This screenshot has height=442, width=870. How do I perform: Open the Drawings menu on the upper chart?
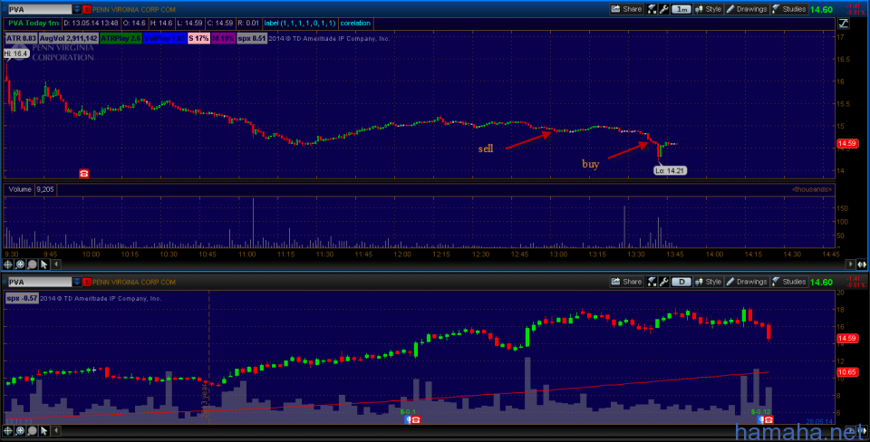tap(746, 9)
